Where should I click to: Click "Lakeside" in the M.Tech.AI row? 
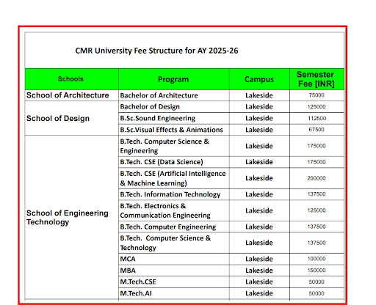[x=259, y=293]
